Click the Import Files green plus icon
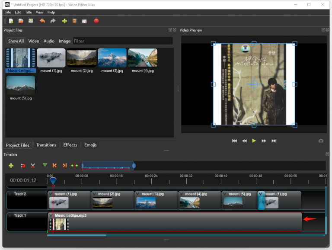332x250 pixels. pyautogui.click(x=64, y=21)
